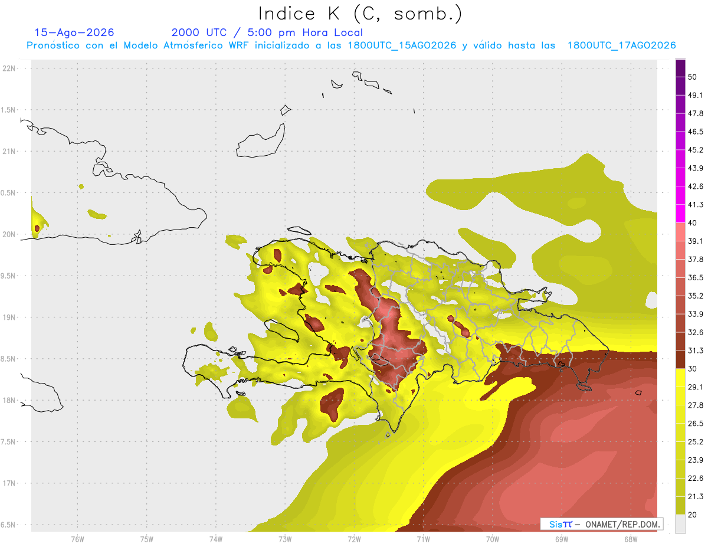Click the legend value "47.8"
The width and height of the screenshot is (708, 547).
point(696,114)
